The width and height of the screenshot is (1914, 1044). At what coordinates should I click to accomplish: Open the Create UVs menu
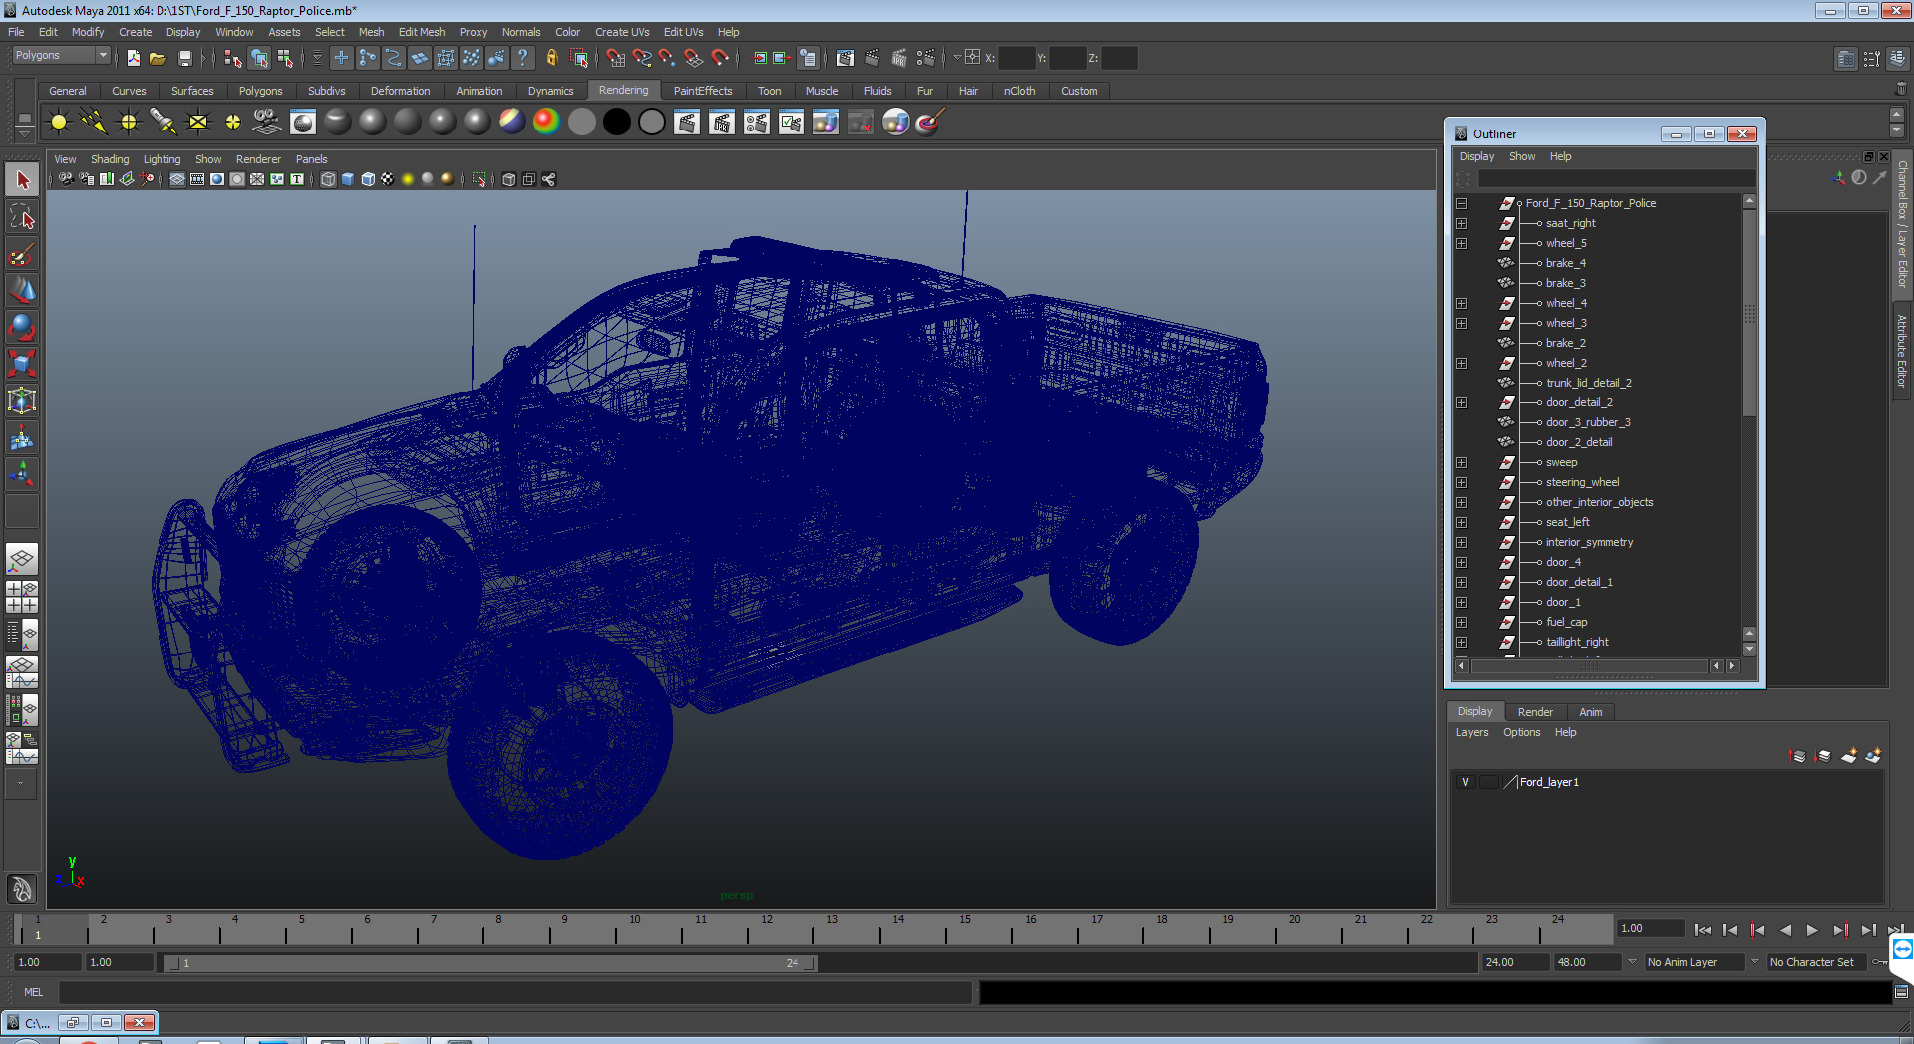(x=622, y=32)
